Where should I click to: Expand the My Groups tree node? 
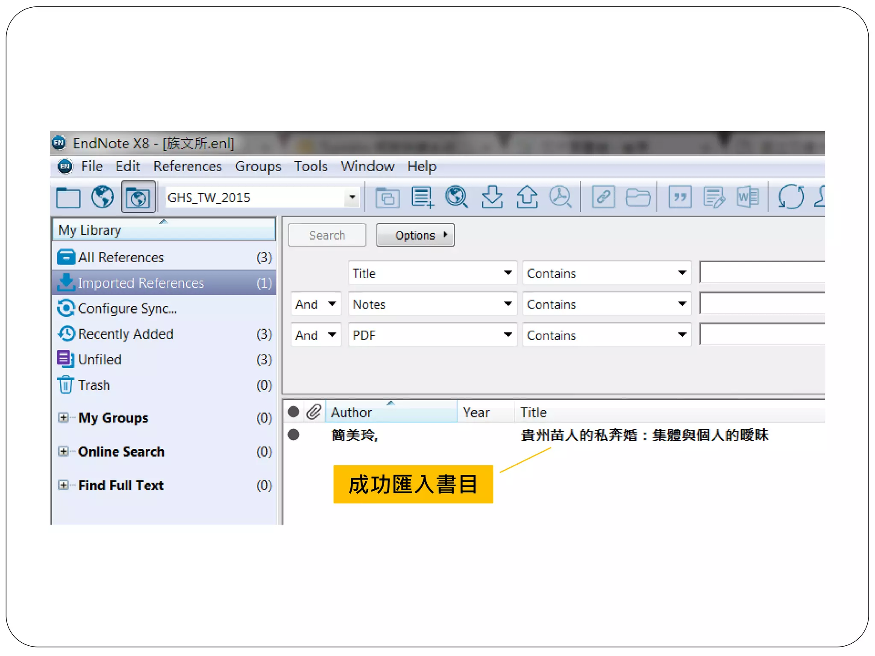point(63,417)
